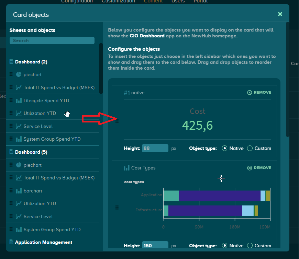Click the right panel vertical scrollbar thumb
Screen dimensions: 299x259
288,79
